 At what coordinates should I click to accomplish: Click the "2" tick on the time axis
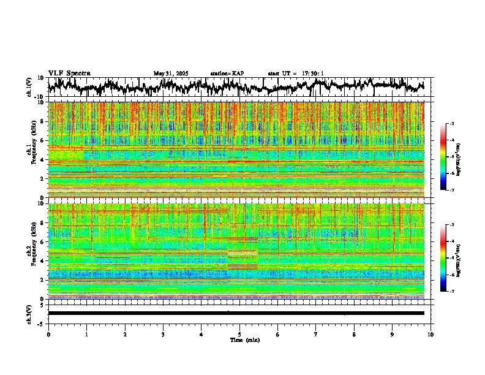coord(125,335)
